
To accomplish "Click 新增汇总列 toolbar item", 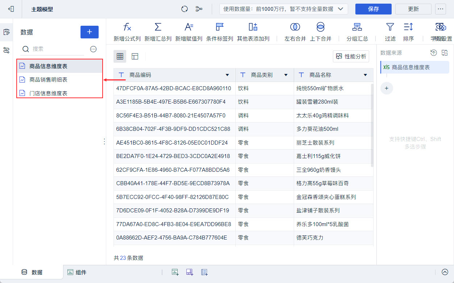I will [x=158, y=32].
